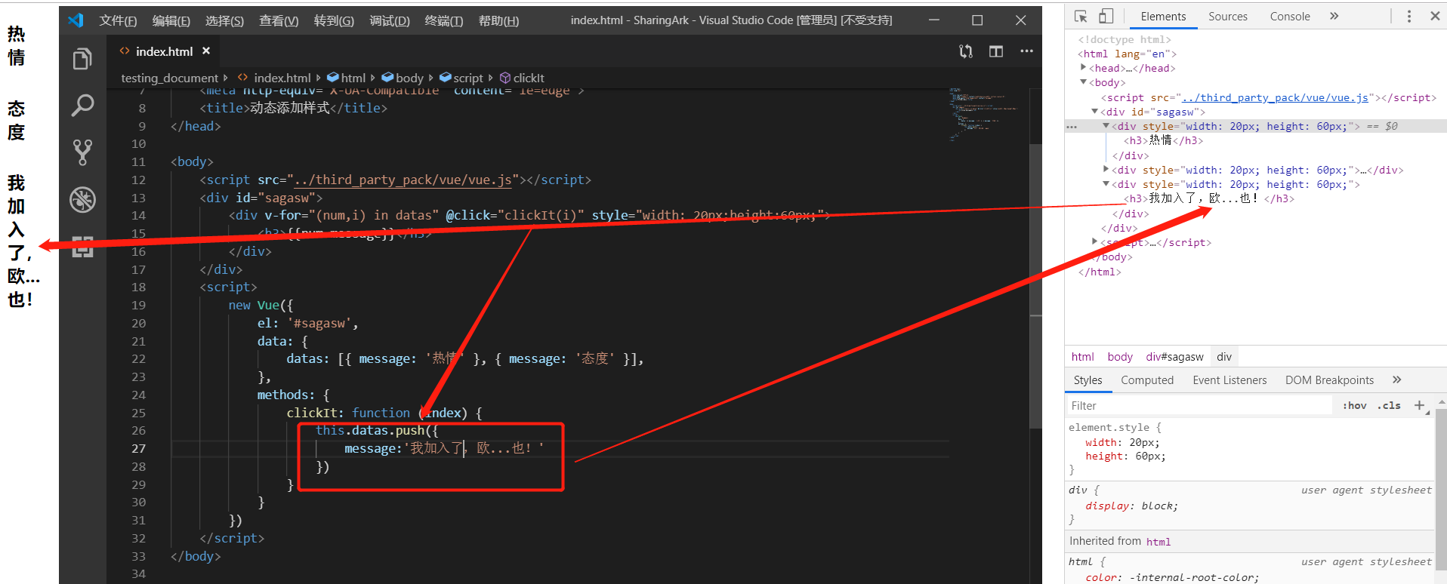Click the body breadcrumb in VS Code

pos(403,78)
